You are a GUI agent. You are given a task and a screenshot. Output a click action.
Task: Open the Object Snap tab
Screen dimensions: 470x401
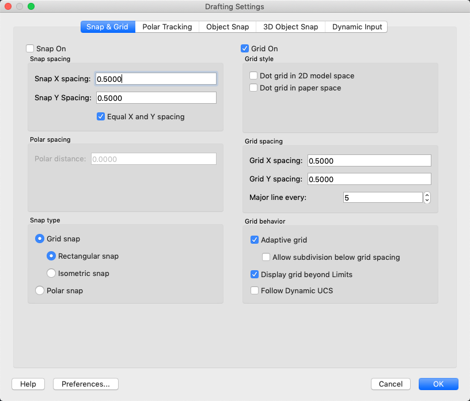coord(227,27)
